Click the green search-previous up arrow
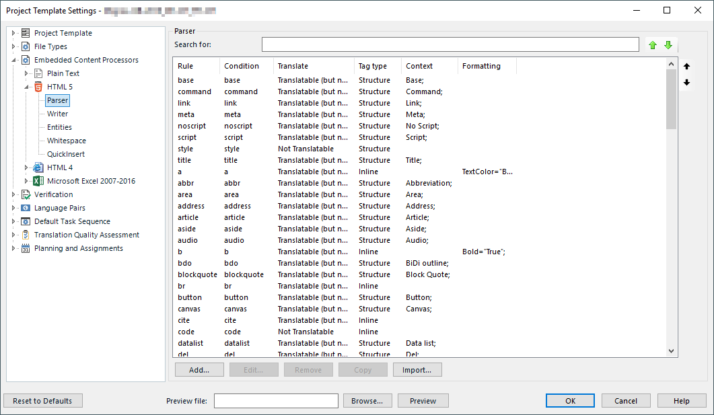Screen dimensions: 714x415 tap(652, 45)
